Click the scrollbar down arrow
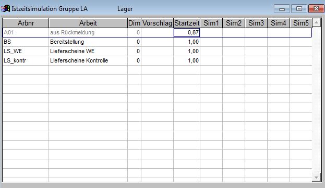 [x=316, y=177]
